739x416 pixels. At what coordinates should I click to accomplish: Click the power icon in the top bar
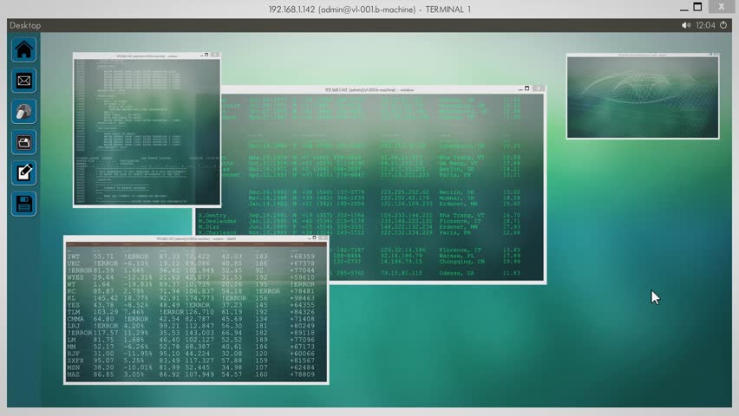pos(723,25)
